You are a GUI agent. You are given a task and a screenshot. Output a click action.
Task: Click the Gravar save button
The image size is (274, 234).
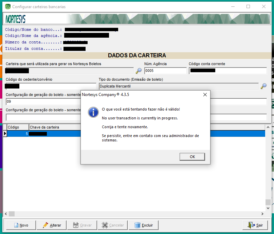pyautogui.click(x=82, y=225)
